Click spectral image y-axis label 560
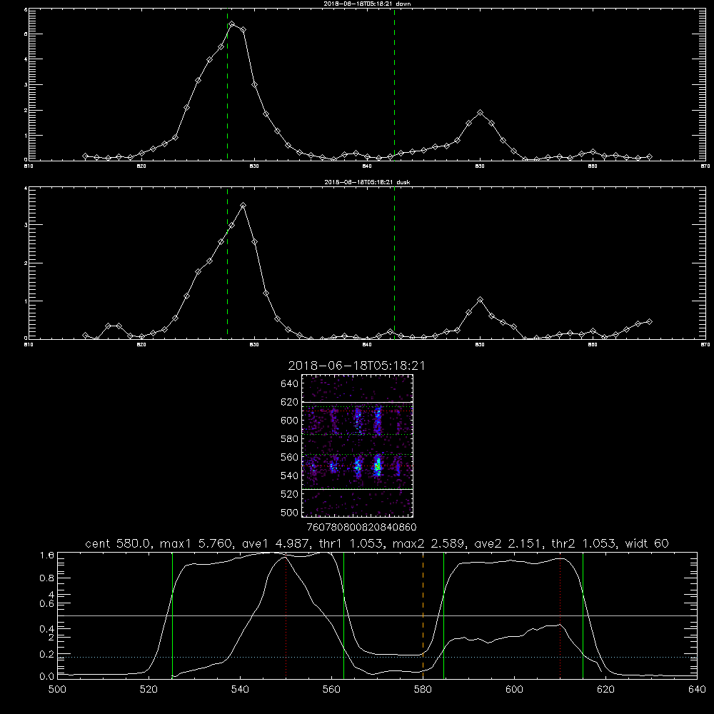 [x=290, y=457]
